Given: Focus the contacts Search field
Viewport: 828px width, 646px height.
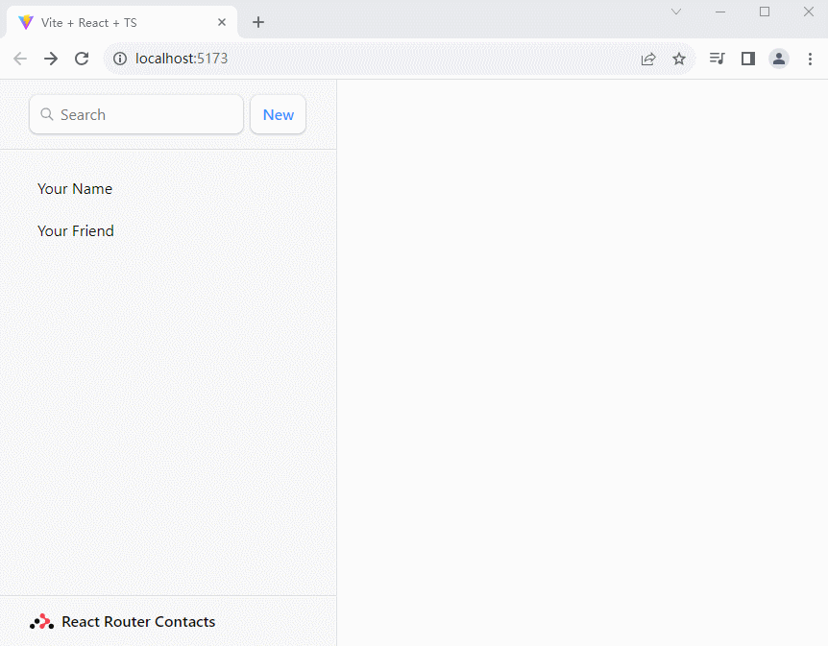Looking at the screenshot, I should pos(144,114).
